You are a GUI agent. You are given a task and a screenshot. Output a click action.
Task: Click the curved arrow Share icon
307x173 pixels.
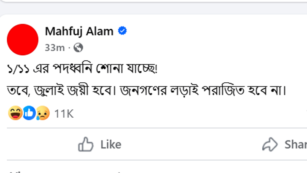click(x=270, y=144)
